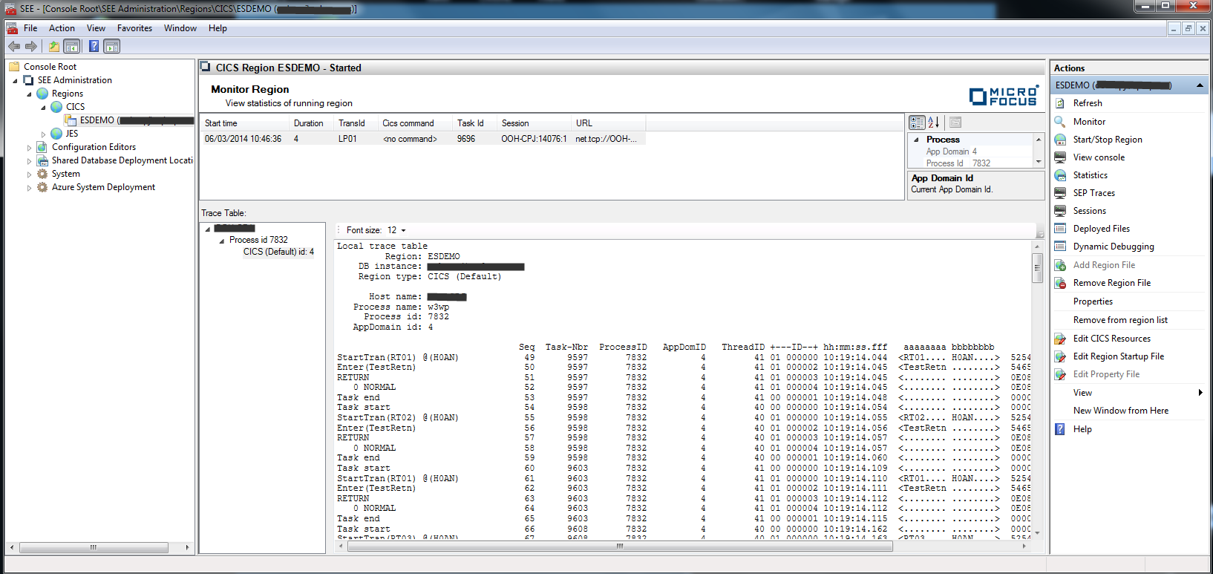Click the Up one level folder icon
This screenshot has height=574, width=1213.
coord(53,46)
